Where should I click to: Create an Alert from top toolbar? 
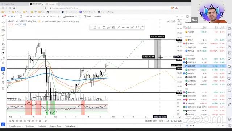pyautogui.click(x=88, y=16)
